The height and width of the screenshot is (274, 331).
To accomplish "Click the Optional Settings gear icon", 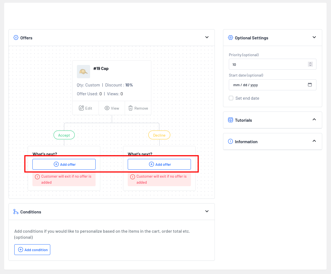I will (230, 38).
